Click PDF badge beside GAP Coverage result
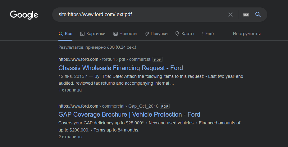Image resolution: width=288 pixels, height=147 pixels. coord(165,106)
